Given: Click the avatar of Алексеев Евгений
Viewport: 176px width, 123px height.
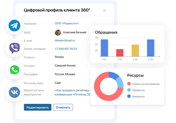Looking at the screenshot, I should point(58,32).
